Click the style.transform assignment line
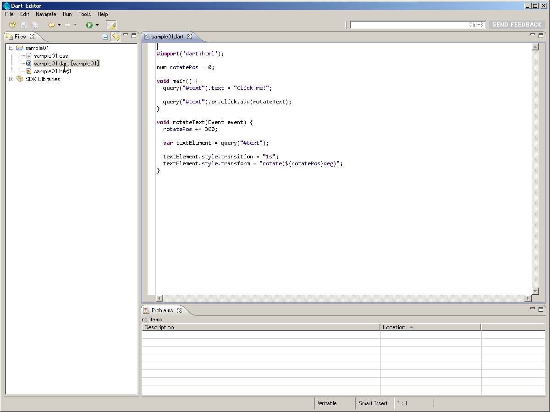The image size is (550, 412). coord(253,163)
